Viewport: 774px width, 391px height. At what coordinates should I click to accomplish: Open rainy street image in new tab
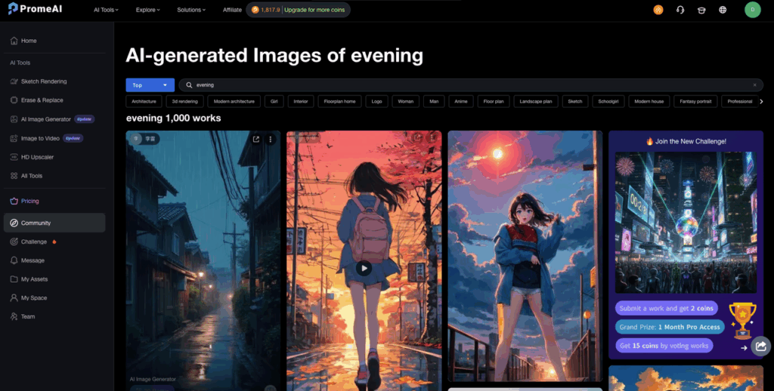[255, 140]
